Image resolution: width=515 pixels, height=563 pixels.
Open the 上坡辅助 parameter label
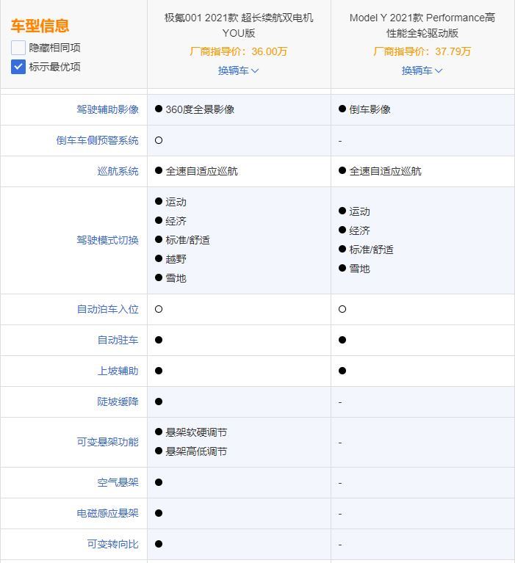point(118,371)
